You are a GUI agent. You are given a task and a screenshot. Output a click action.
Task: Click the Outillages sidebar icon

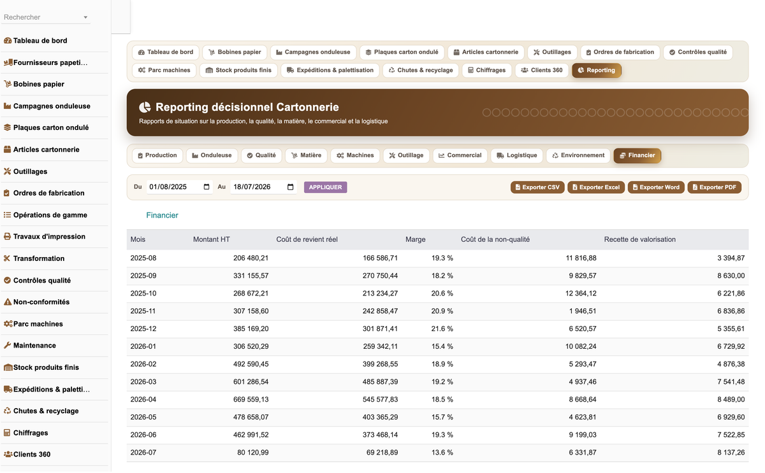coord(8,171)
